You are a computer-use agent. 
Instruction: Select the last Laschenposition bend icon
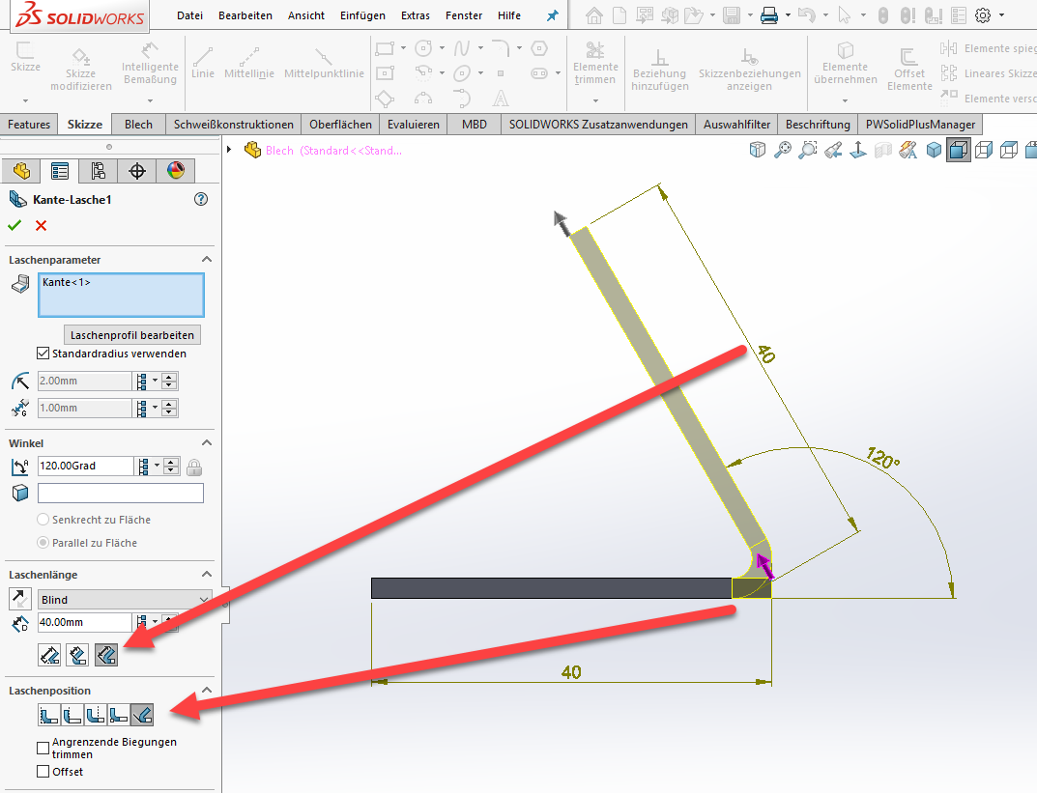[x=141, y=716]
